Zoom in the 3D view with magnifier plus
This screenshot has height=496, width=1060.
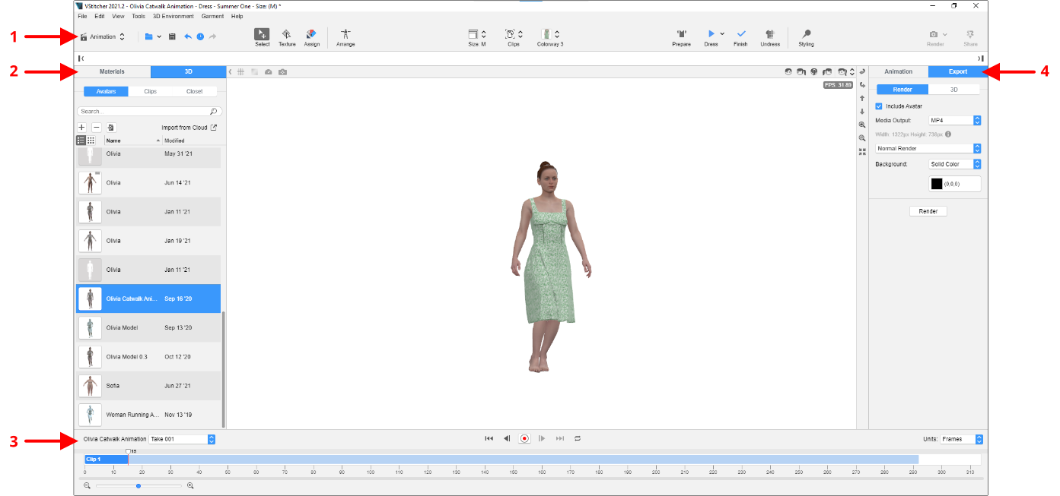(x=862, y=125)
